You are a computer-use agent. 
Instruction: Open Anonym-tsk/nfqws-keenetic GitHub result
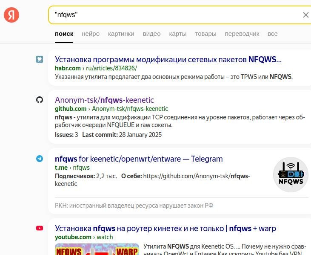coord(104,100)
